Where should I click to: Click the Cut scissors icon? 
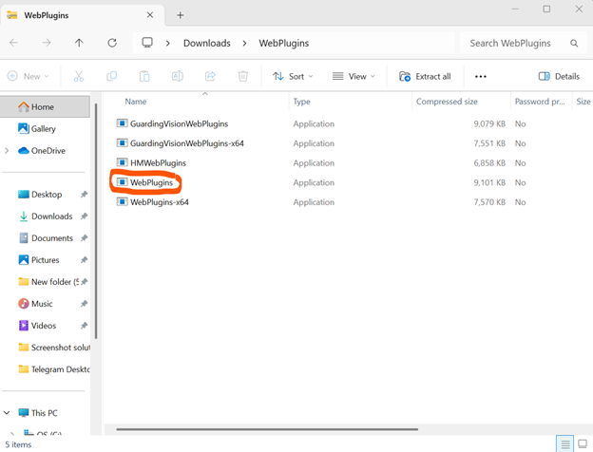[x=79, y=76]
